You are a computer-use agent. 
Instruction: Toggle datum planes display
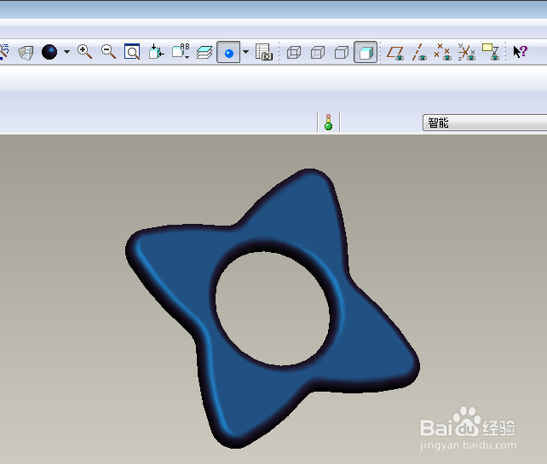click(395, 53)
